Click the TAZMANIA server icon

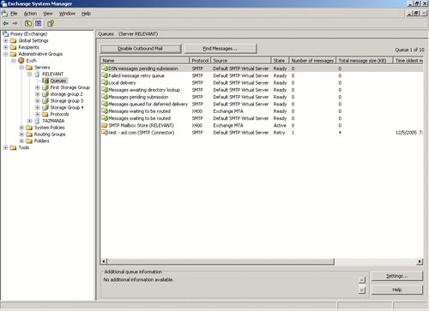coord(37,121)
